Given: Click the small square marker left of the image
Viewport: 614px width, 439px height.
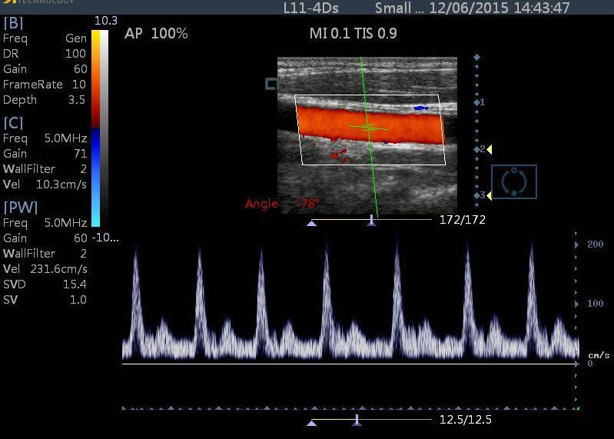Looking at the screenshot, I should (271, 84).
